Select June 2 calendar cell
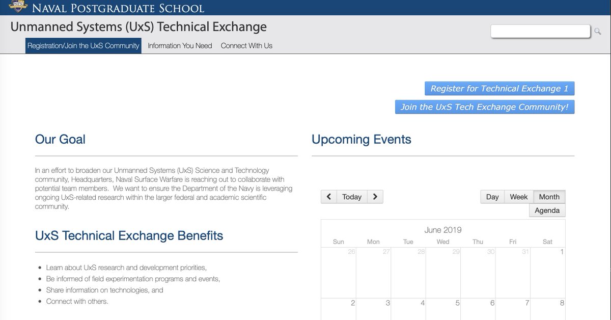Screen dimensions: 611x320 tap(338, 309)
